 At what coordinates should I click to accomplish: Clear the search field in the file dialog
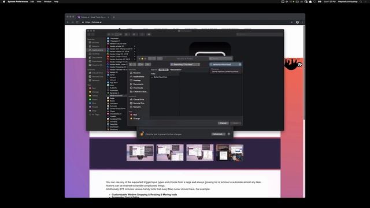pos(240,64)
